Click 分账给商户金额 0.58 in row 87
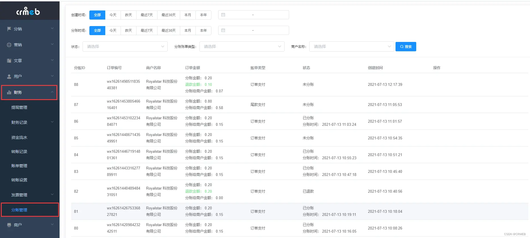Screen dimensions: 530x238 pos(204,108)
